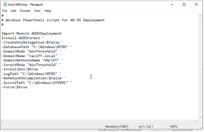Click the Notepad icon in title bar
This screenshot has height=132, width=204.
(x=4, y=5)
